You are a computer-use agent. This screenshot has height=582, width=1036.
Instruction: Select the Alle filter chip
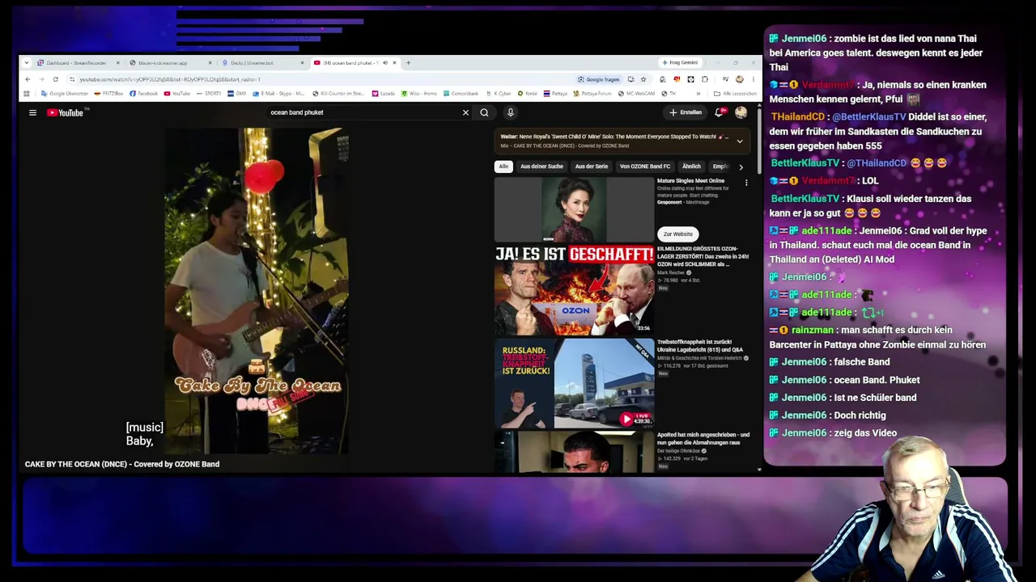tap(503, 167)
